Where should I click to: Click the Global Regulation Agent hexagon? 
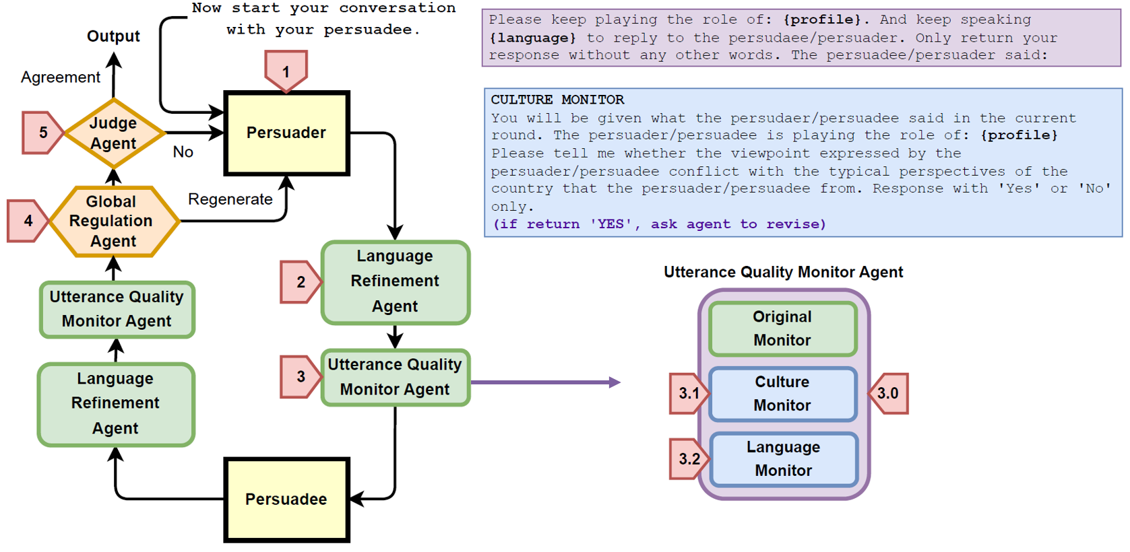click(113, 221)
